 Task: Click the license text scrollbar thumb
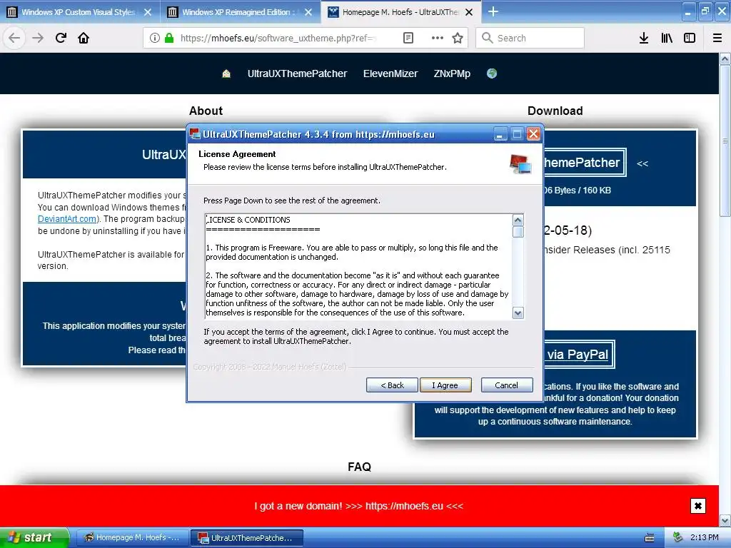(518, 232)
